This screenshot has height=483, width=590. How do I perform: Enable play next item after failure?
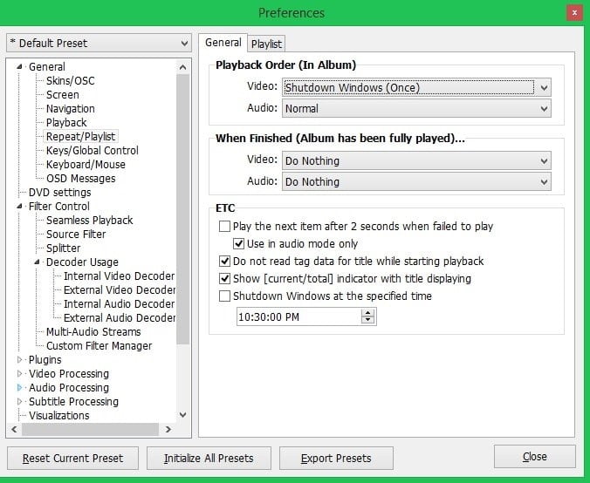pyautogui.click(x=225, y=227)
